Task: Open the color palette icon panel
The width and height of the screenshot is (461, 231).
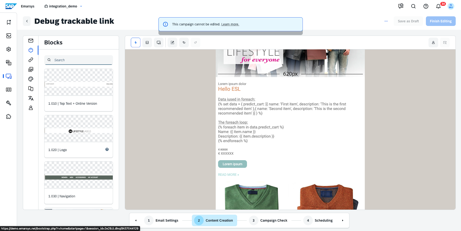Action: click(x=31, y=79)
